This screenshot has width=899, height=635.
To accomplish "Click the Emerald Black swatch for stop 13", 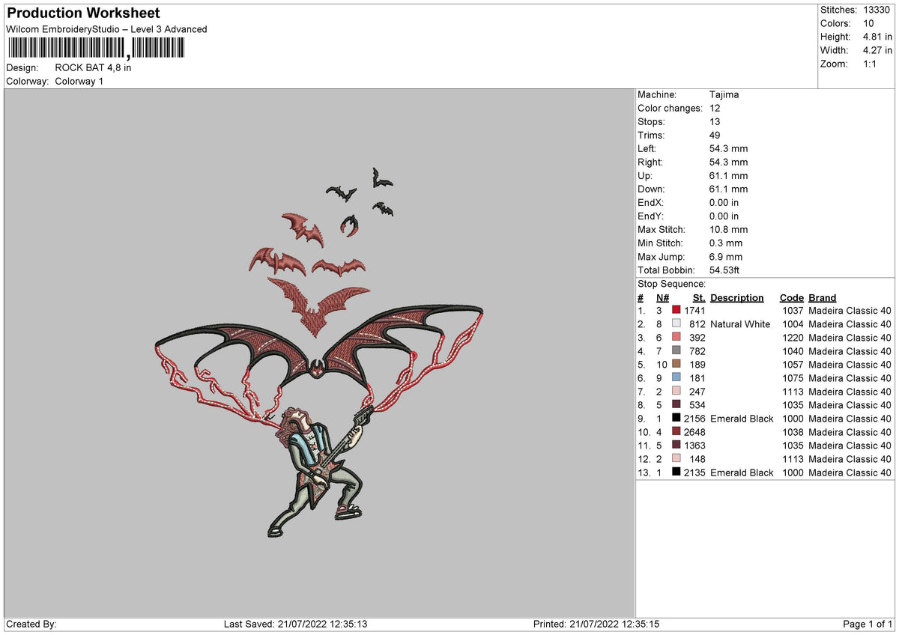I will [x=676, y=473].
